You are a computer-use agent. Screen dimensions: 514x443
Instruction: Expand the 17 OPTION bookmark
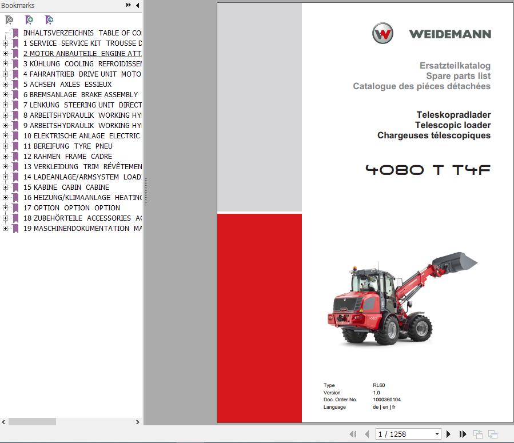point(5,207)
